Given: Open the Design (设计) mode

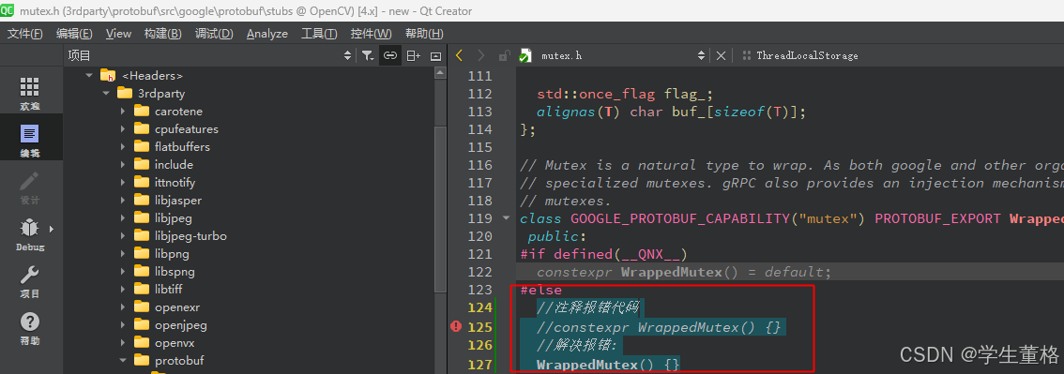Looking at the screenshot, I should tap(30, 187).
